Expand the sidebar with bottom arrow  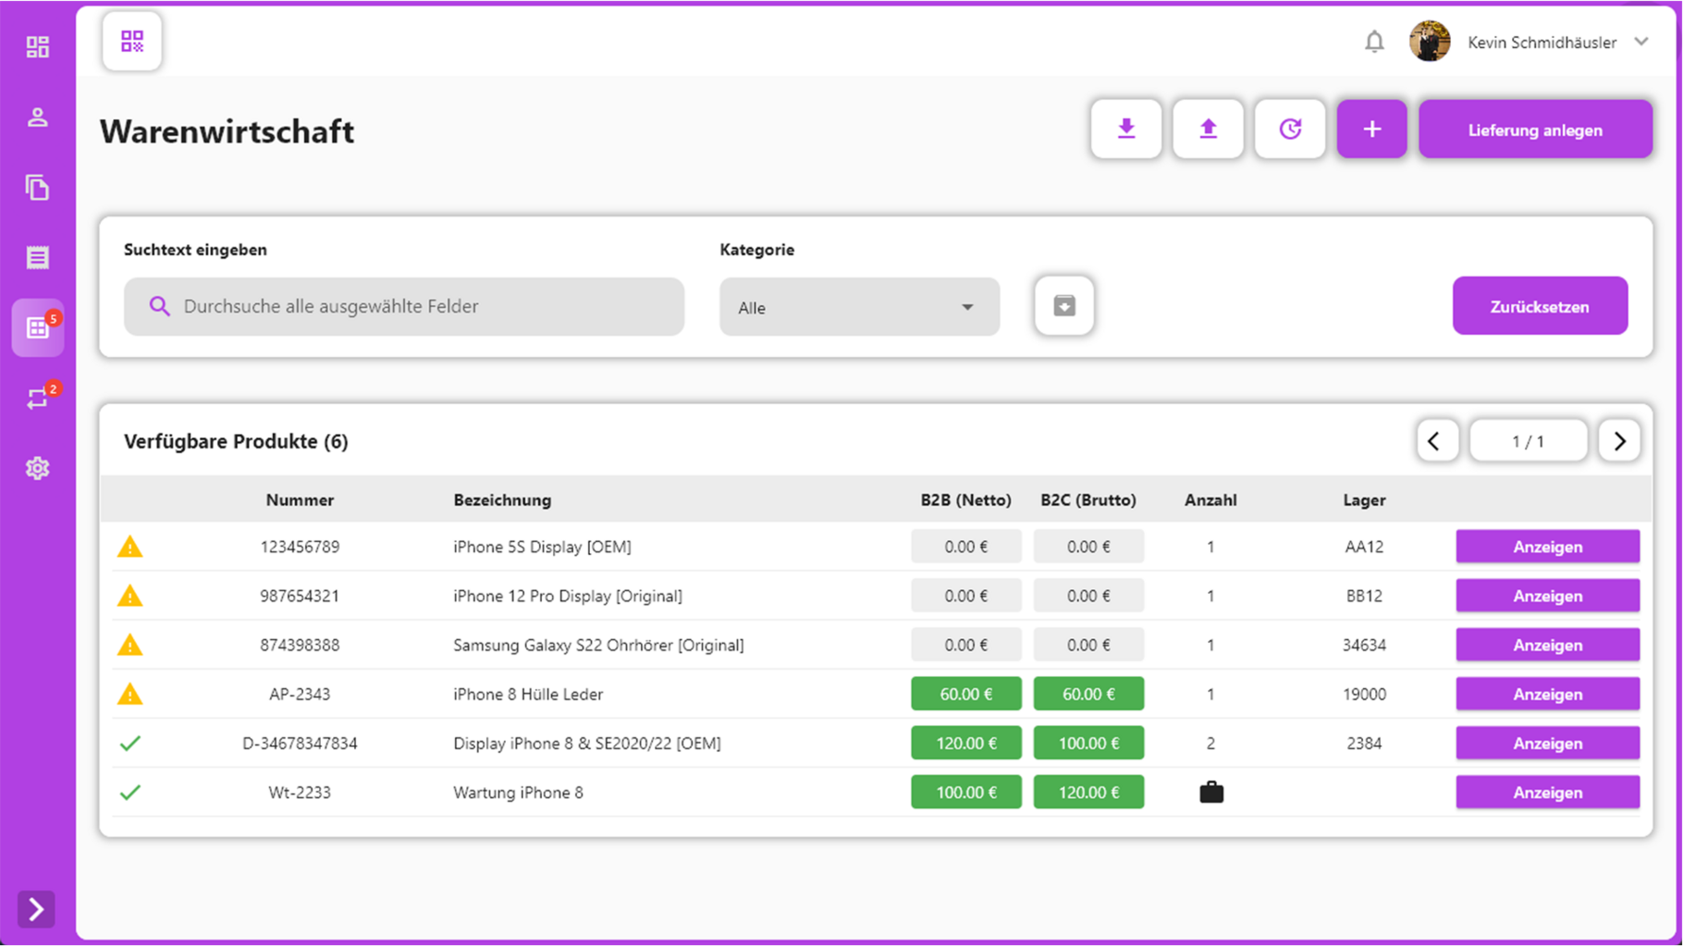(36, 909)
